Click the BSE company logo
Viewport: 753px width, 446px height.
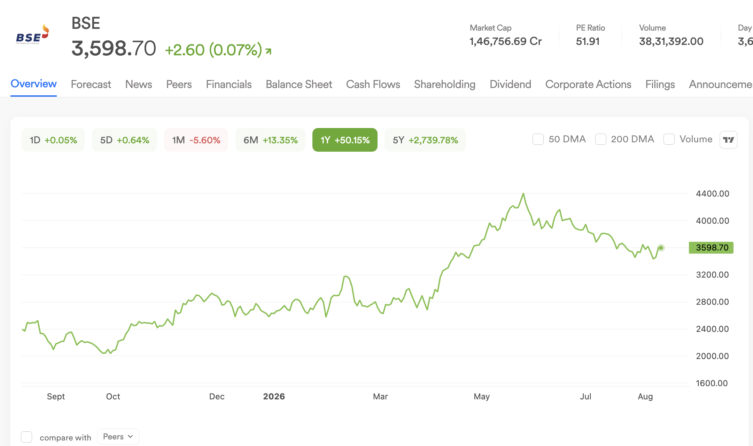tap(33, 35)
